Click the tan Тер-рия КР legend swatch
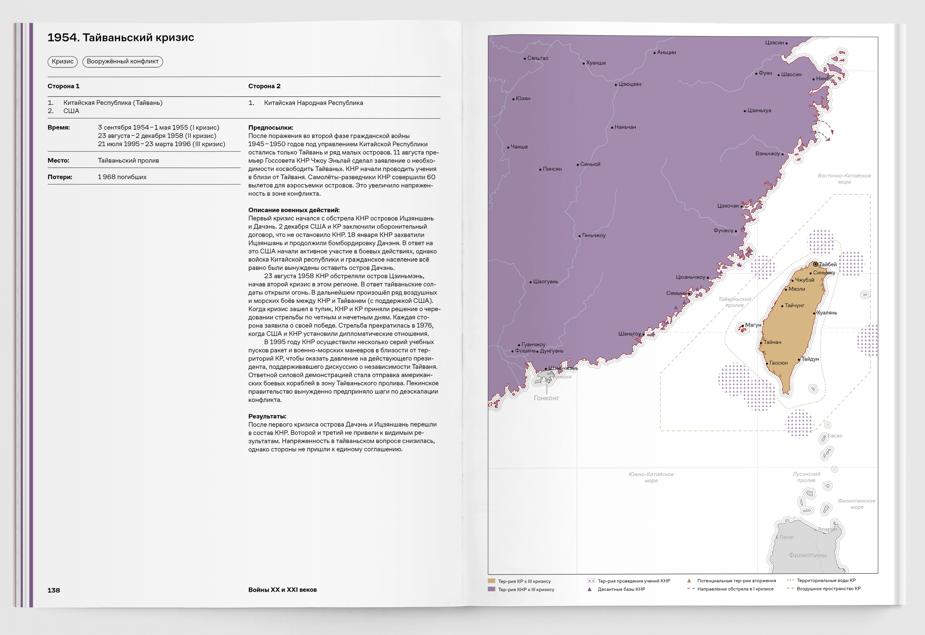The image size is (925, 635). click(x=492, y=581)
